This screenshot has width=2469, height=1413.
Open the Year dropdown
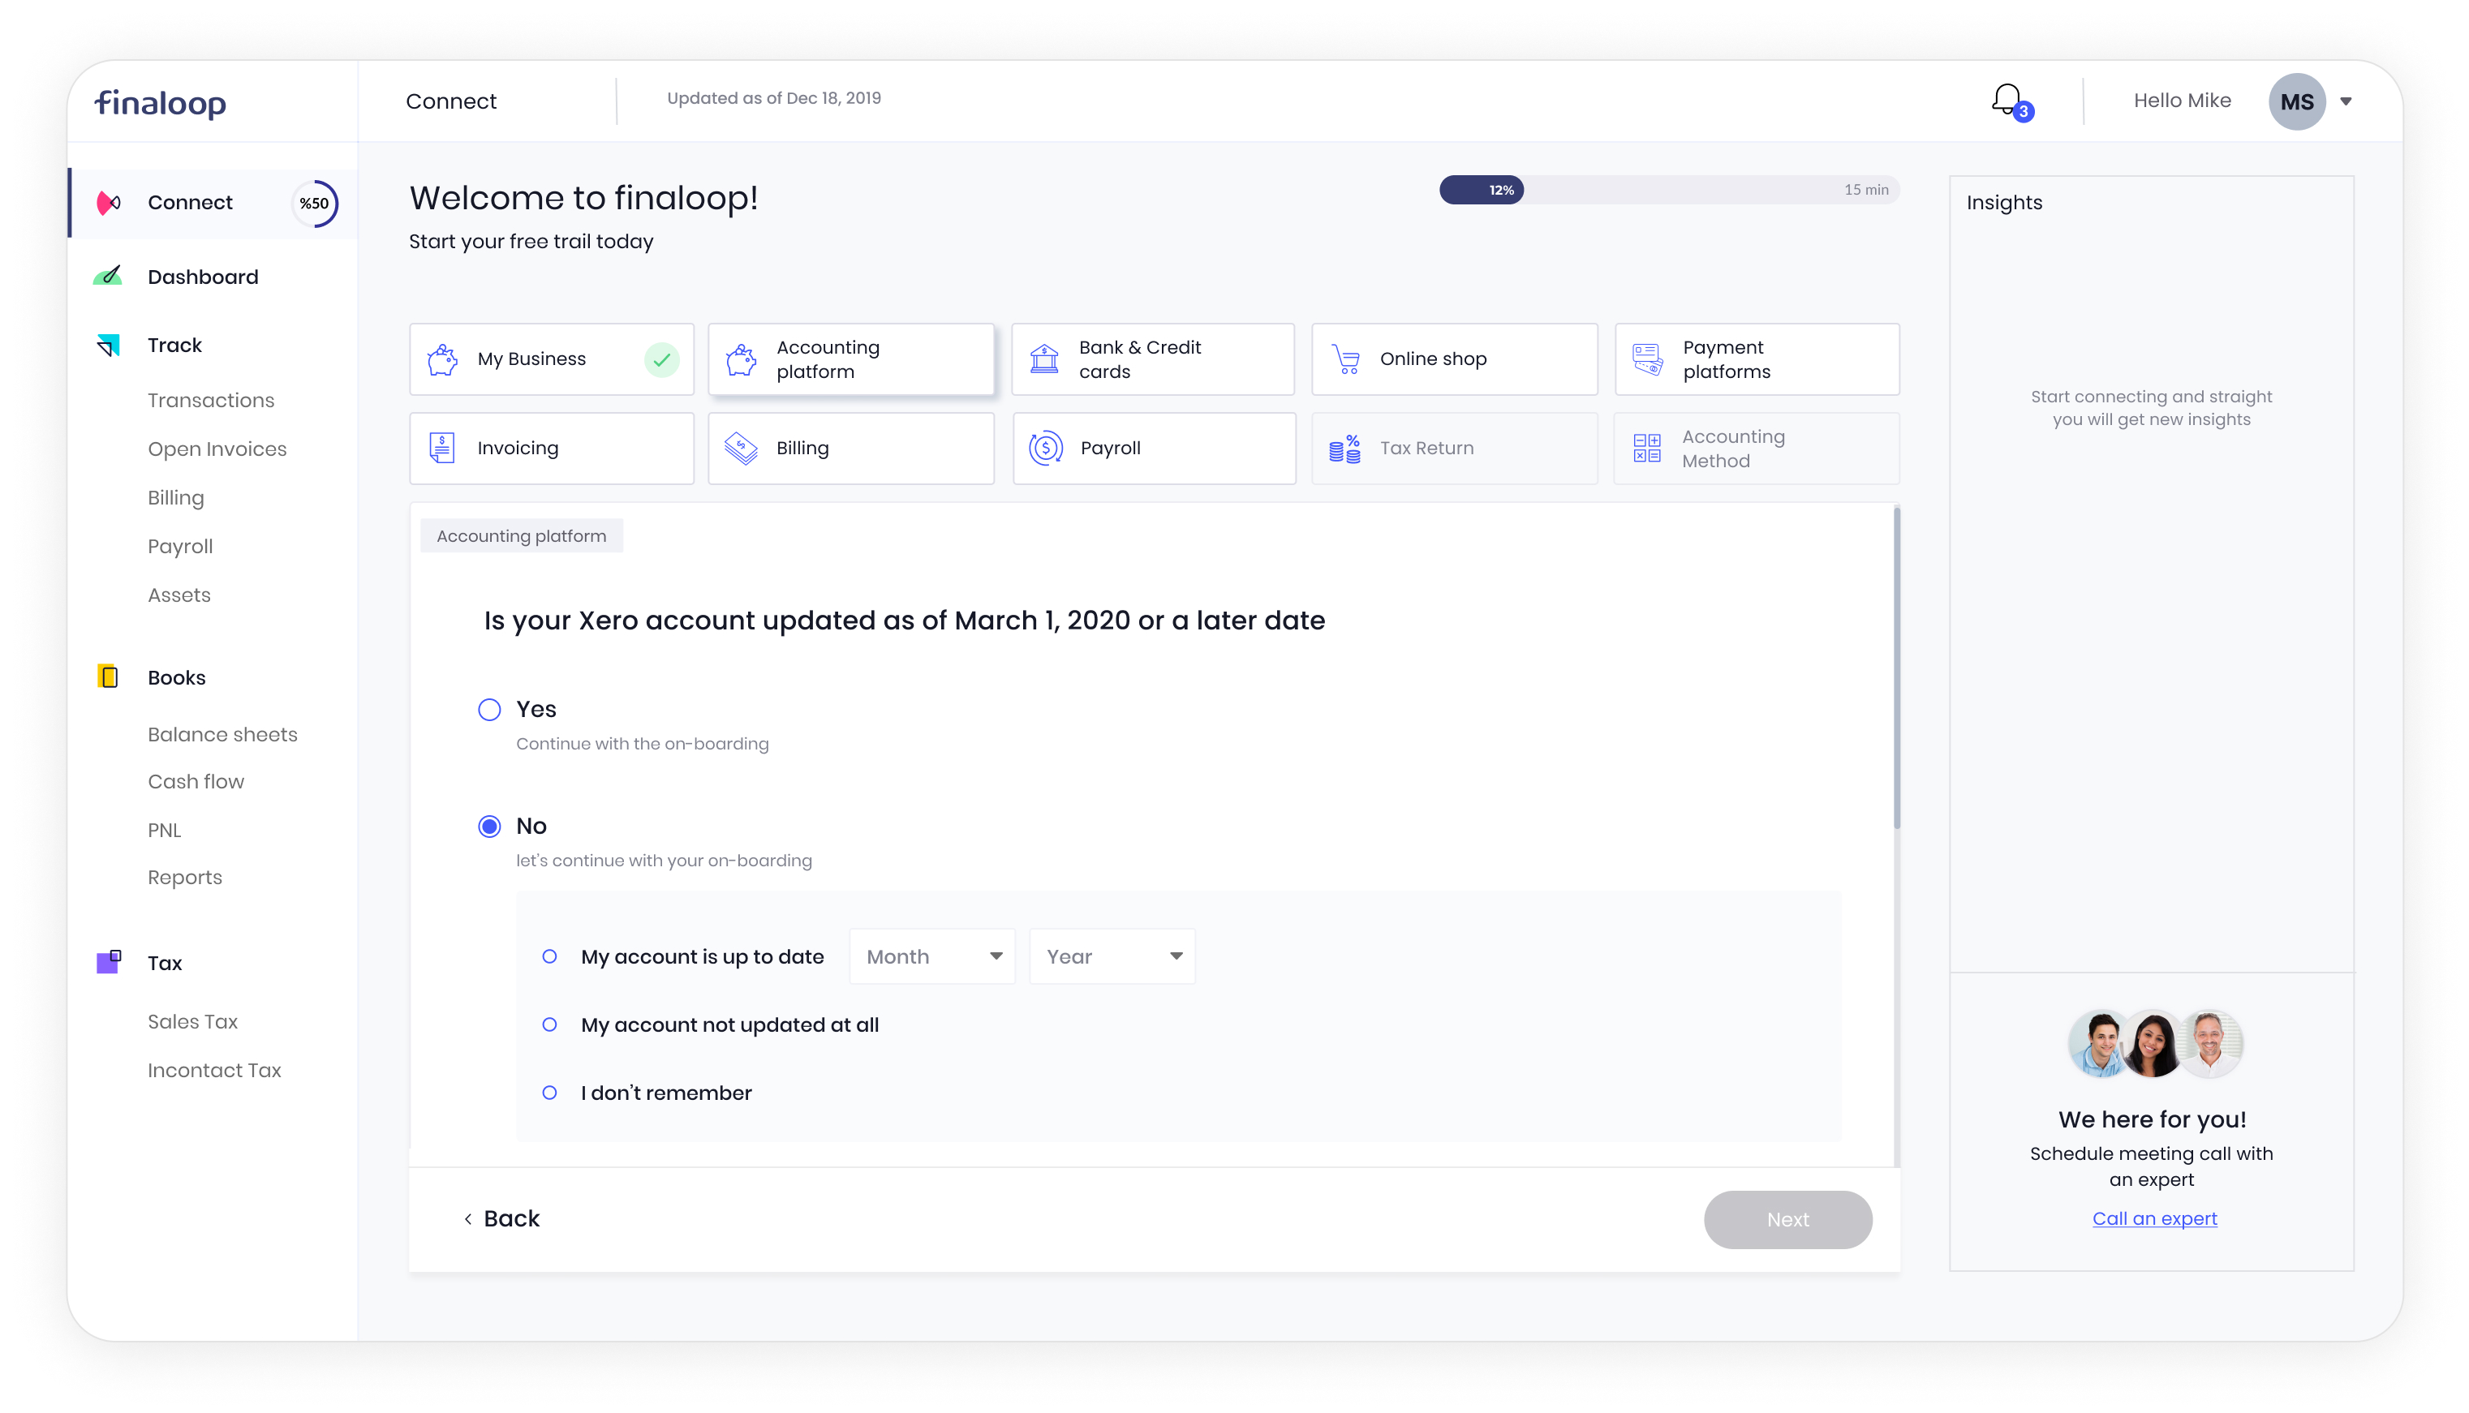coord(1112,957)
